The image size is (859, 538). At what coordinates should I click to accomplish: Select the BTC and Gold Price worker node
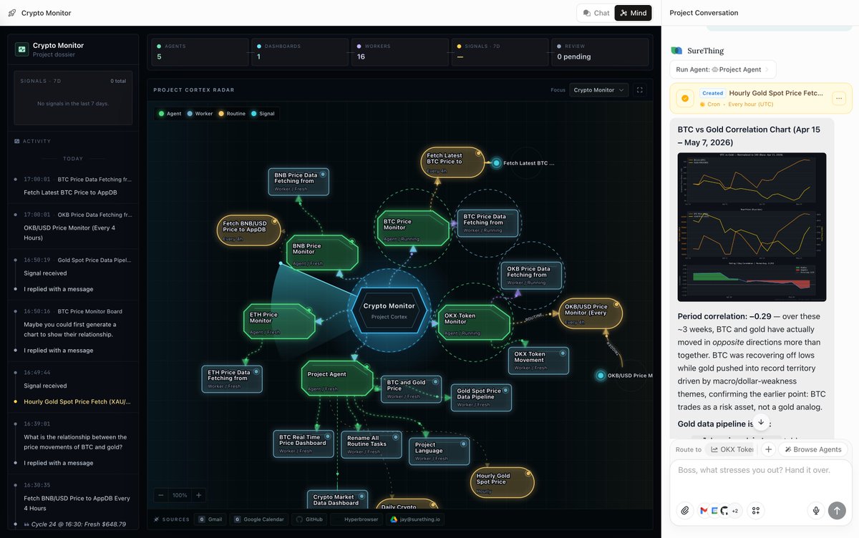coord(411,389)
